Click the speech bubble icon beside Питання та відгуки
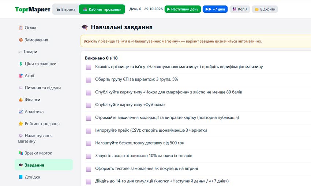 (20, 88)
